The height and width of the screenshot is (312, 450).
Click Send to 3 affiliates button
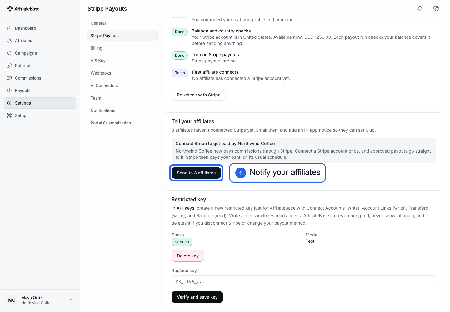tap(196, 173)
